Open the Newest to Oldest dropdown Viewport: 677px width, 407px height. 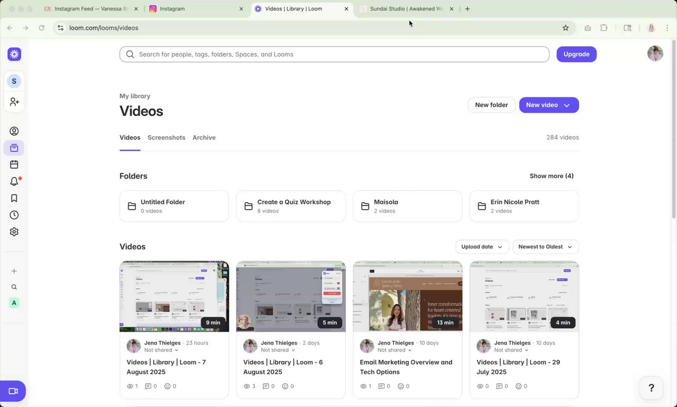546,247
